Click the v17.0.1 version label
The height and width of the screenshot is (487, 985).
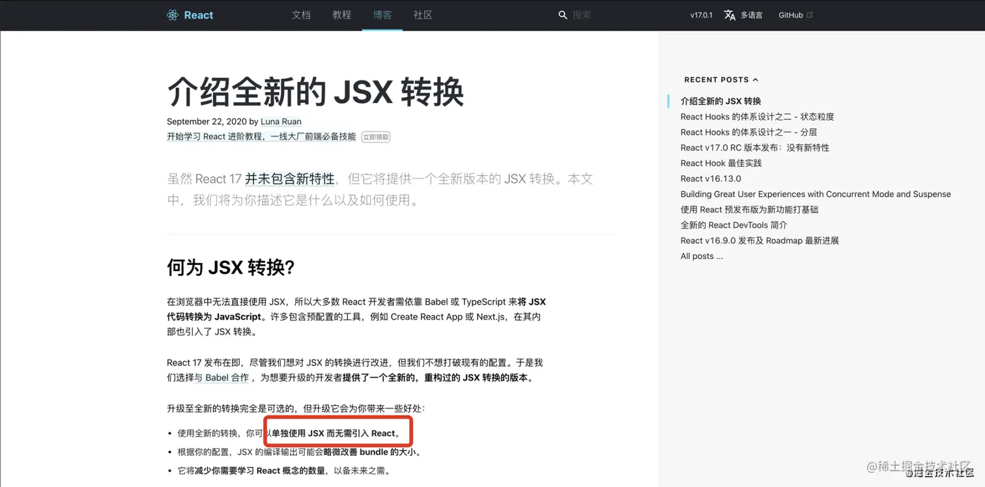point(701,14)
